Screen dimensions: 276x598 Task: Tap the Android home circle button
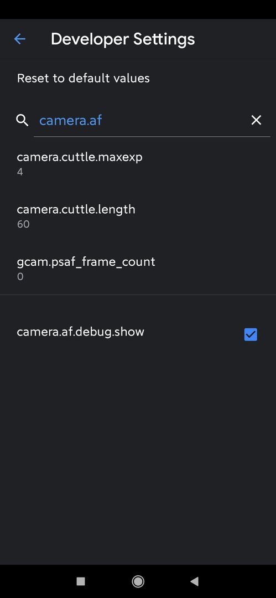(138, 581)
